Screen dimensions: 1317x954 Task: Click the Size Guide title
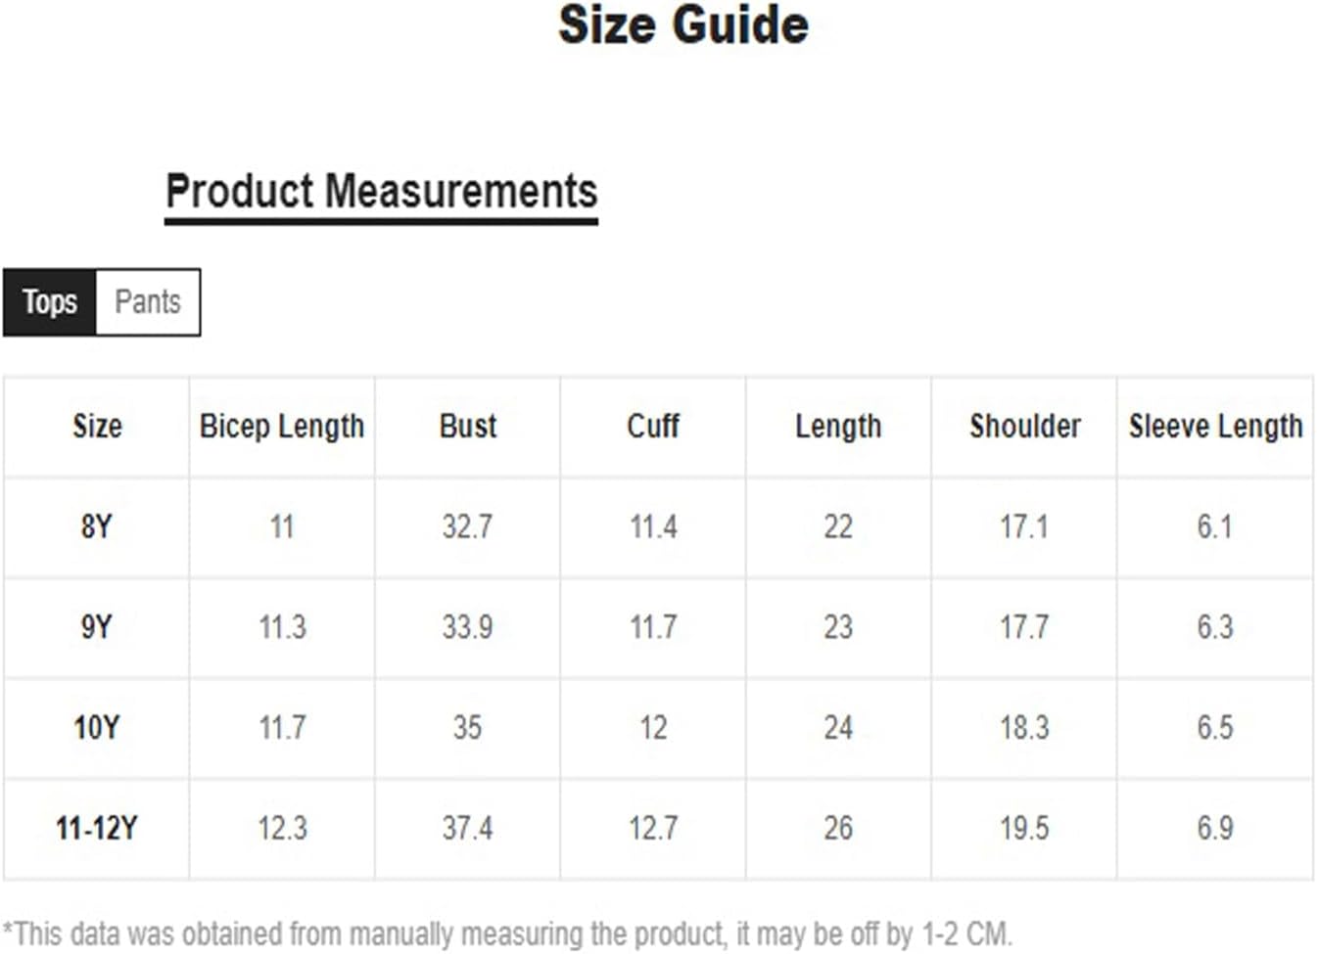(683, 25)
